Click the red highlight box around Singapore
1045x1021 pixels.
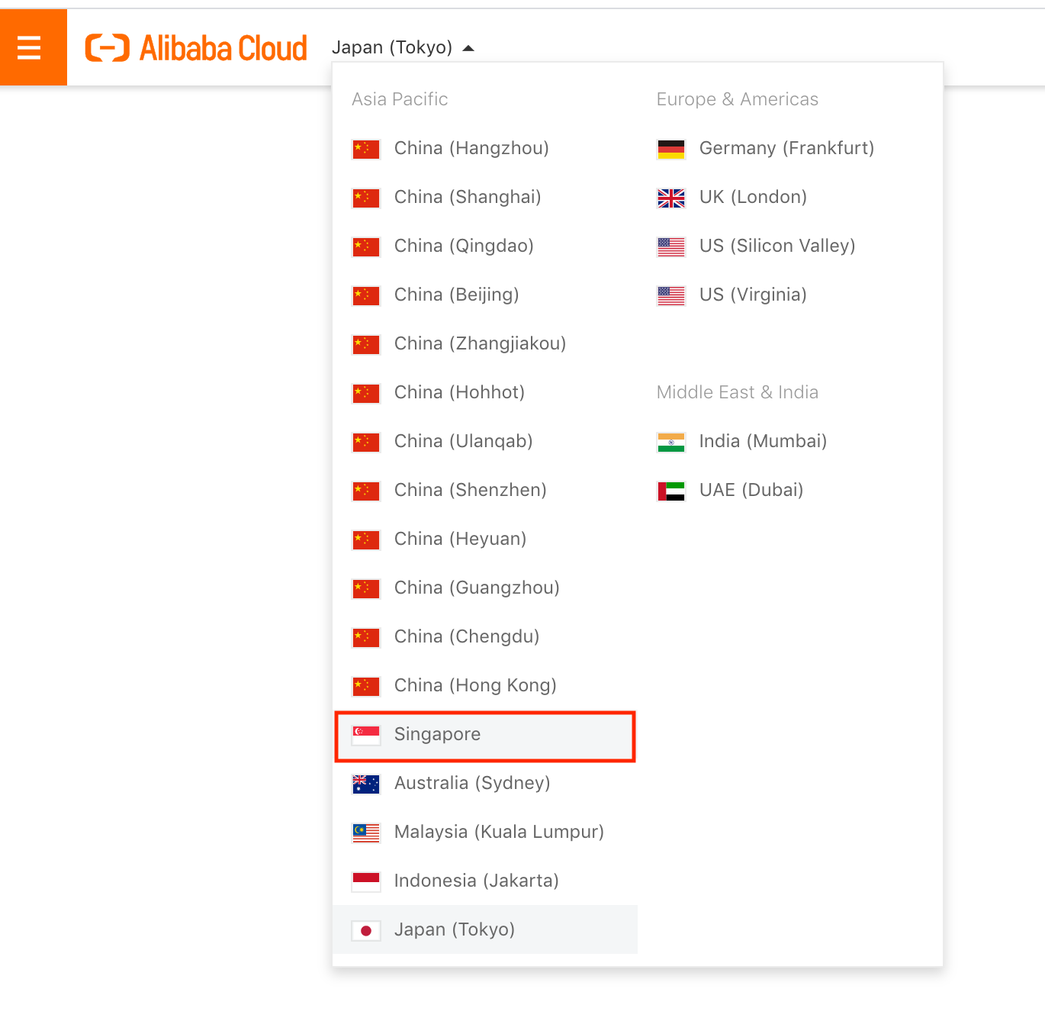point(485,736)
